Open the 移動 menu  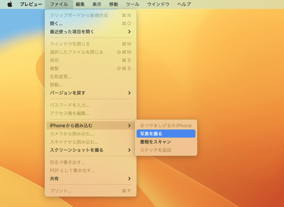[113, 4]
